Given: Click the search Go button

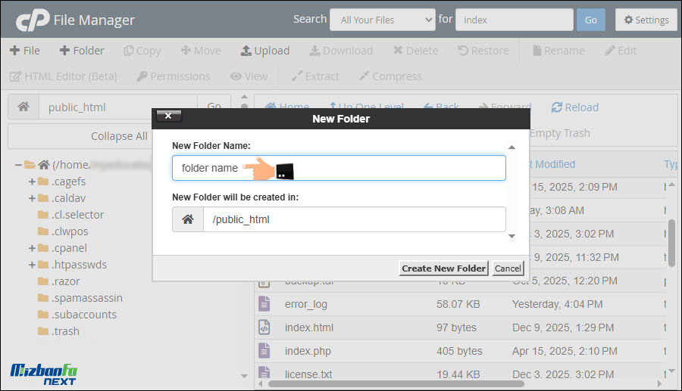Looking at the screenshot, I should [590, 20].
